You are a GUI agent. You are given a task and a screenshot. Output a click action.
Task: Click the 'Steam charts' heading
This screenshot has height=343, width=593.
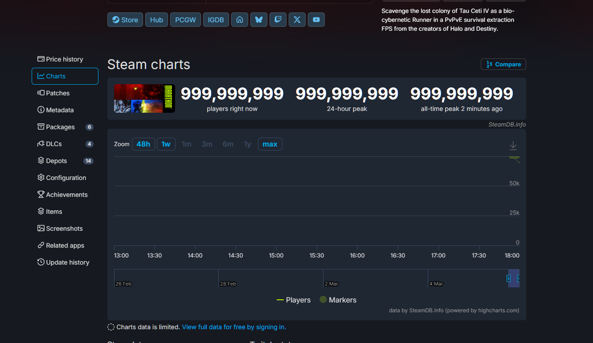pos(149,65)
